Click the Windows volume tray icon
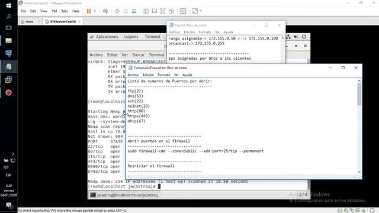The image size is (379, 213). [6, 167]
